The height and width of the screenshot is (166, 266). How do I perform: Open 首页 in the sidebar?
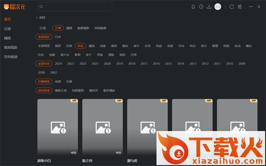pos(8,19)
